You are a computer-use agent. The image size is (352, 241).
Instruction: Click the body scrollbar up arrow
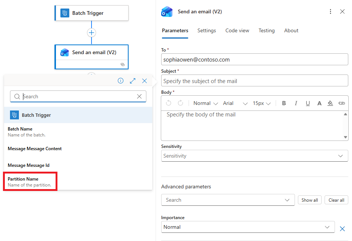345,114
